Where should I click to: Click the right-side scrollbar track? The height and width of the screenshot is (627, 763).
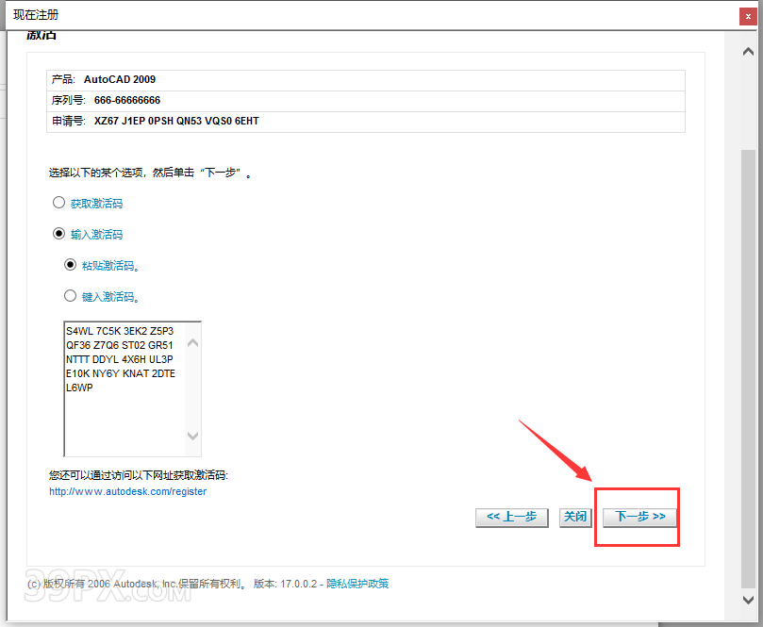pos(748,377)
